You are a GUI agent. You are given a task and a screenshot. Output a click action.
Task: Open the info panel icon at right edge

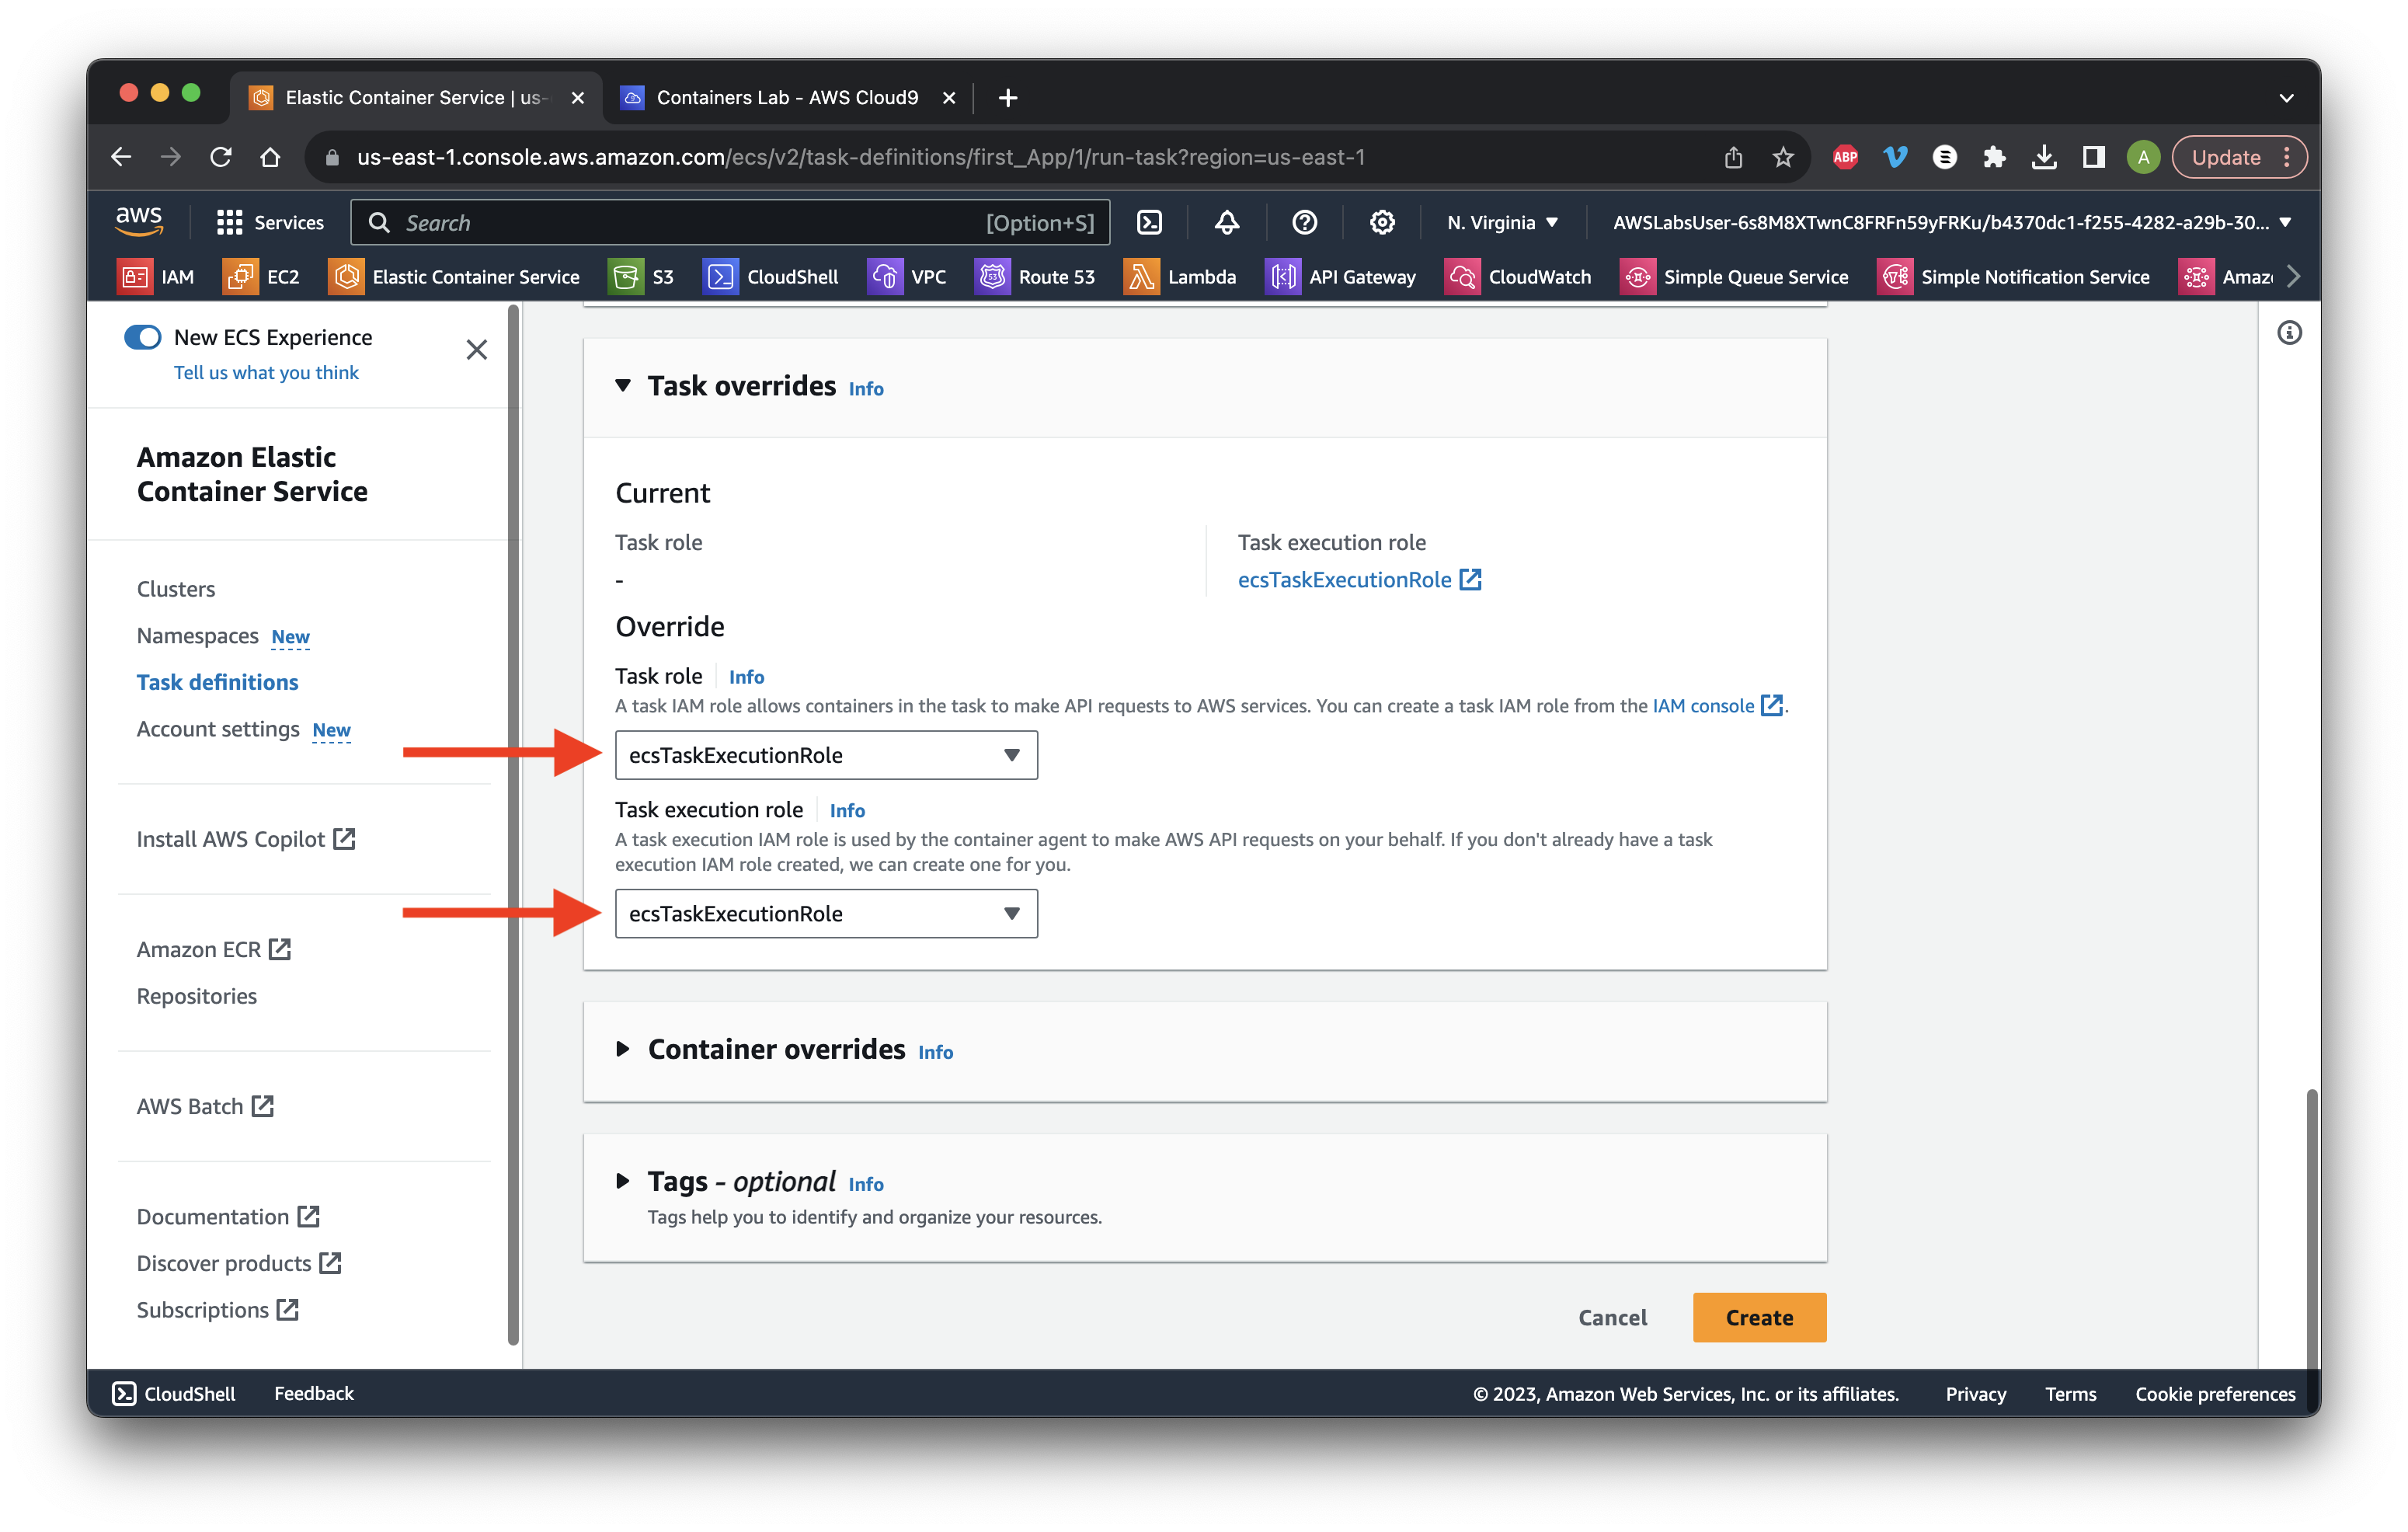coord(2289,333)
